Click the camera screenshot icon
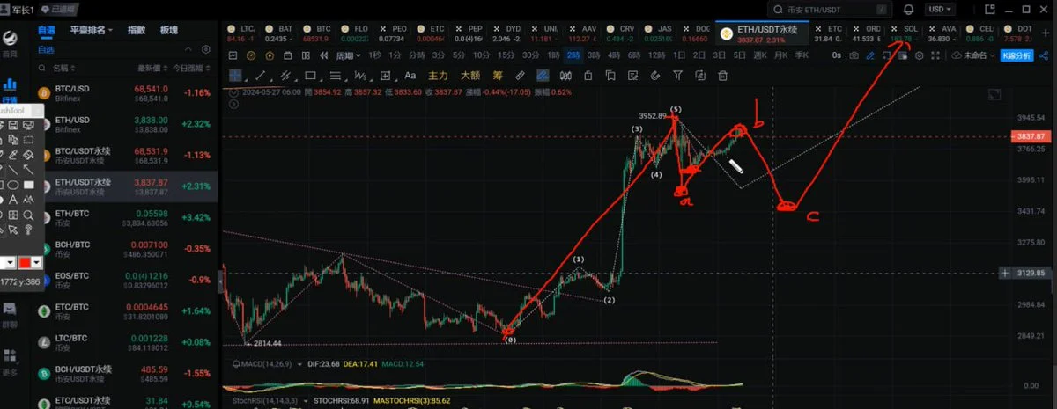Image resolution: width=1057 pixels, height=409 pixels. coord(854,55)
